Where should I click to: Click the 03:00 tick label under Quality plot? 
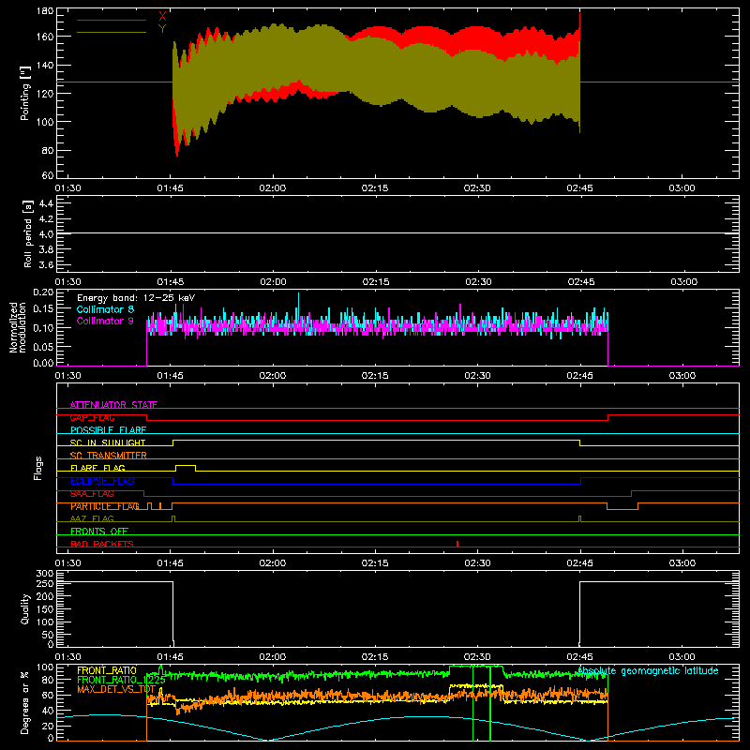(682, 657)
